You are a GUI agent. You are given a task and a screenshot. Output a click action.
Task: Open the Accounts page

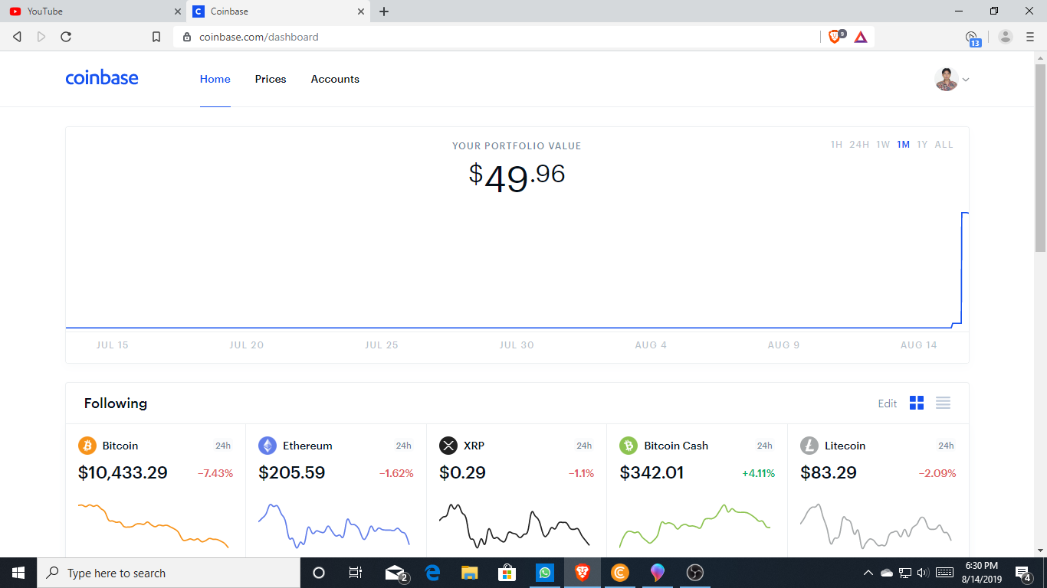(335, 79)
